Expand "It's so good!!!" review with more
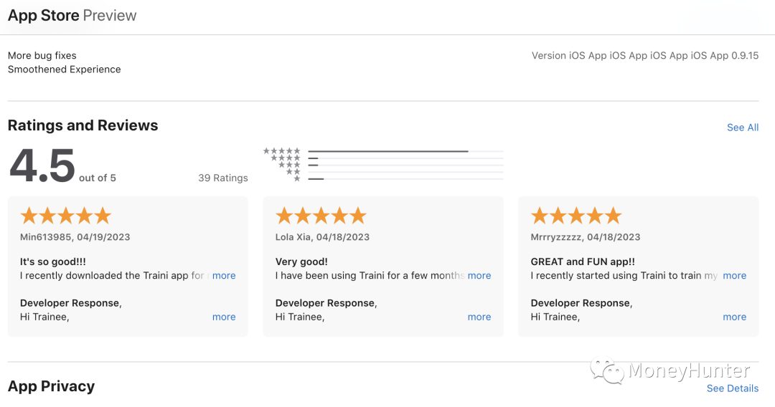 click(224, 275)
